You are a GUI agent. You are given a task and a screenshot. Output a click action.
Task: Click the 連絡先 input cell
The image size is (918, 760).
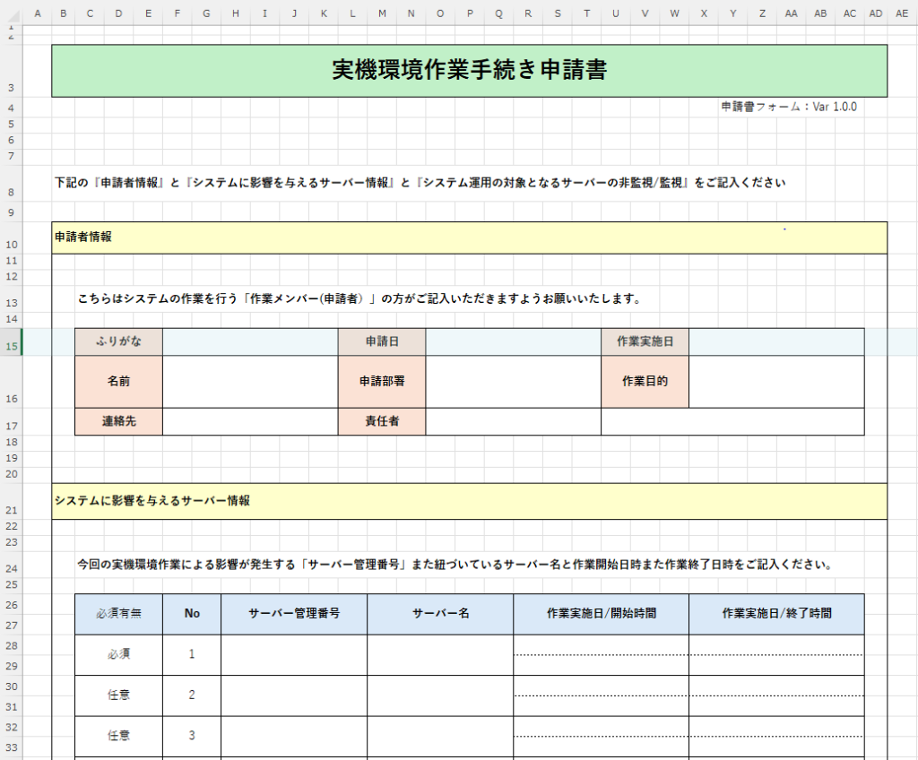point(250,421)
